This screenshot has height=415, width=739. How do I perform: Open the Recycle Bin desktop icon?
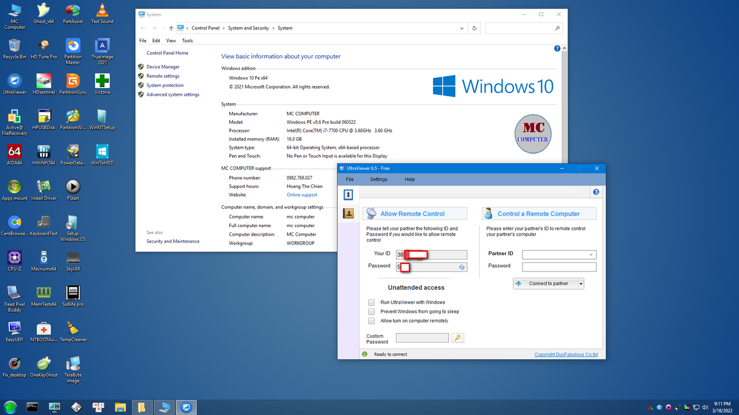coord(14,49)
